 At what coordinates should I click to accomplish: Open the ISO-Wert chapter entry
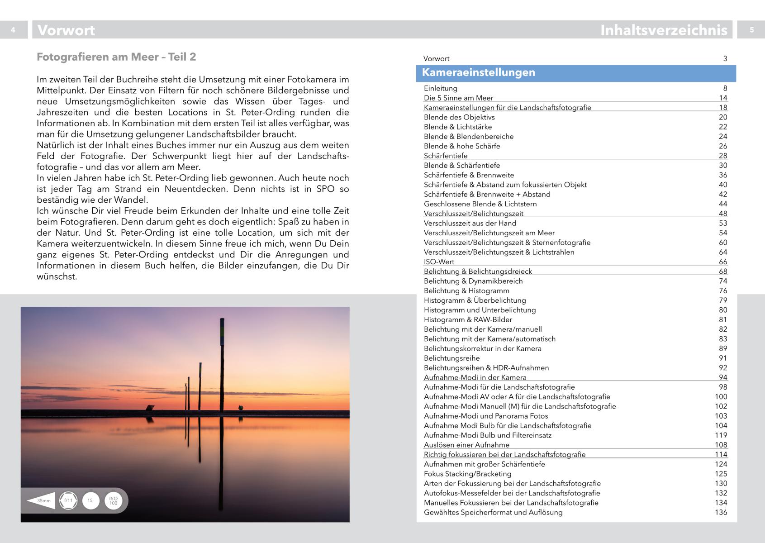point(439,262)
